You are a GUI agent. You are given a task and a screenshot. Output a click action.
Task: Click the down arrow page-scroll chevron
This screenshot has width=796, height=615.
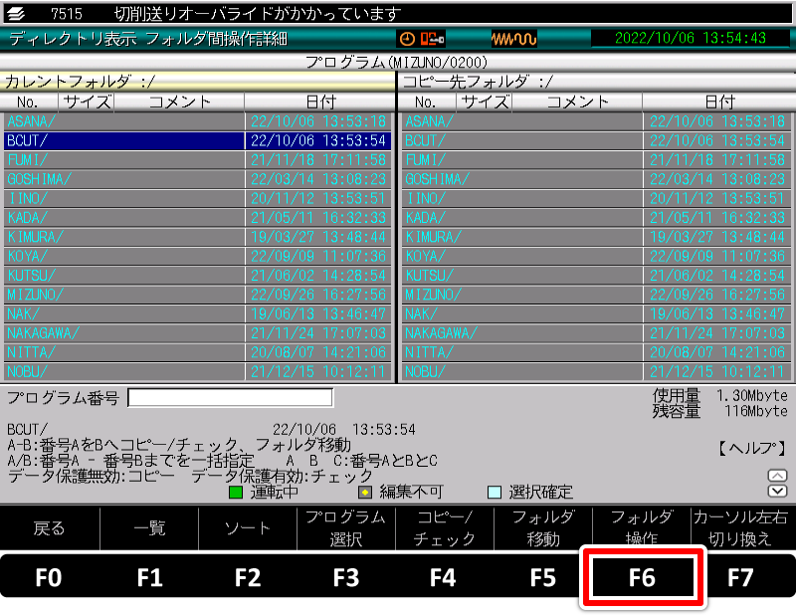click(x=777, y=491)
